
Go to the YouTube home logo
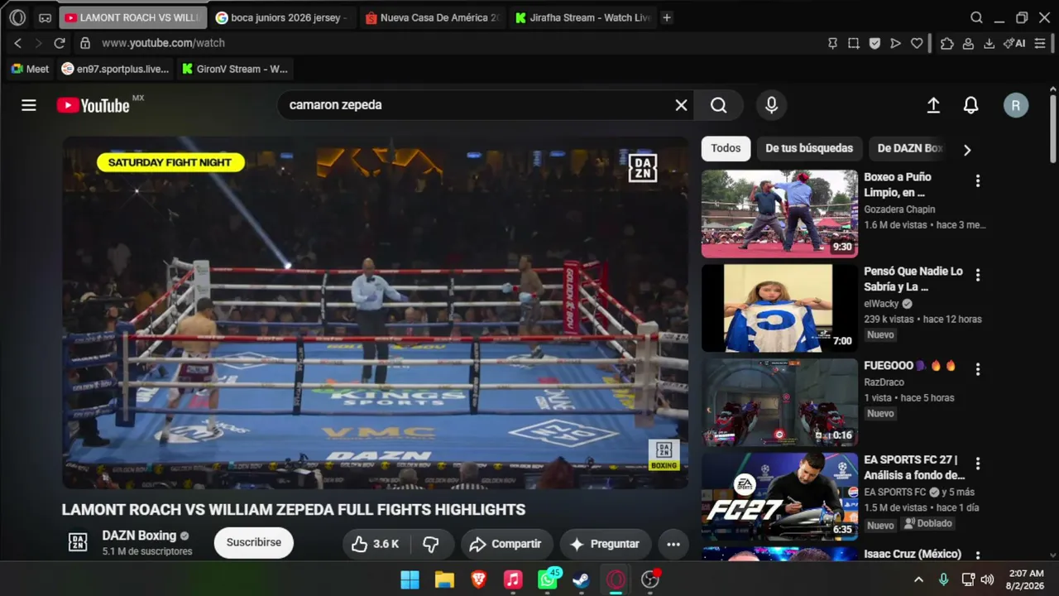pyautogui.click(x=93, y=105)
